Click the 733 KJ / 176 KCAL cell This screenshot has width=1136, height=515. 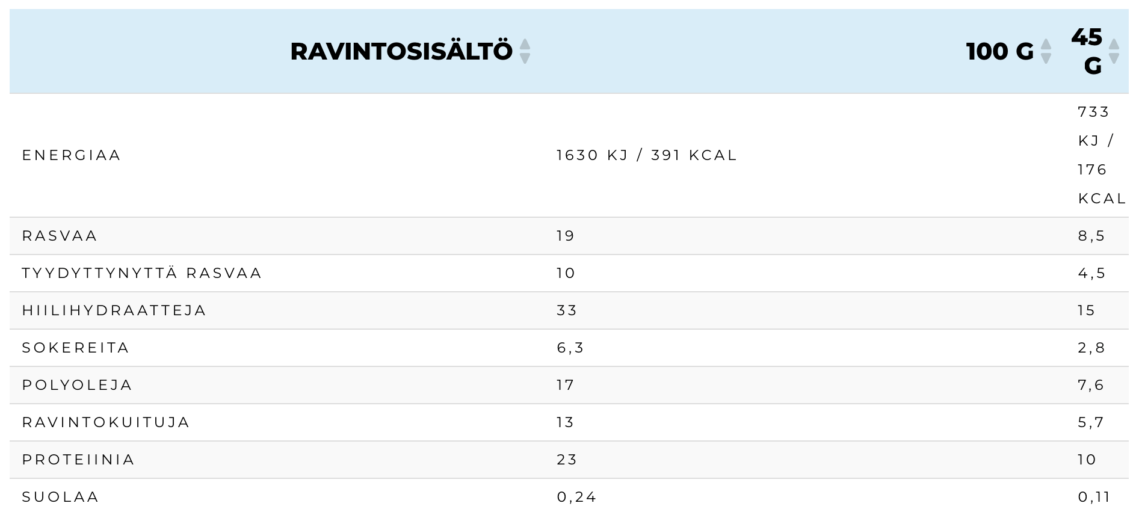1100,155
